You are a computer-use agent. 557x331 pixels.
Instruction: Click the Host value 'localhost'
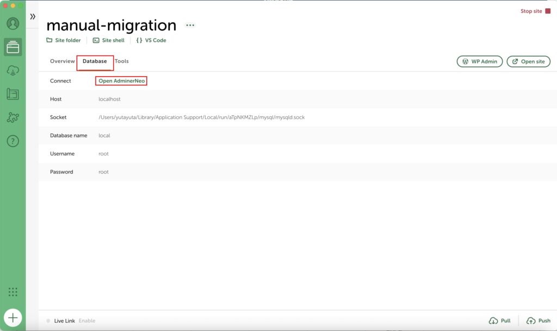[109, 99]
